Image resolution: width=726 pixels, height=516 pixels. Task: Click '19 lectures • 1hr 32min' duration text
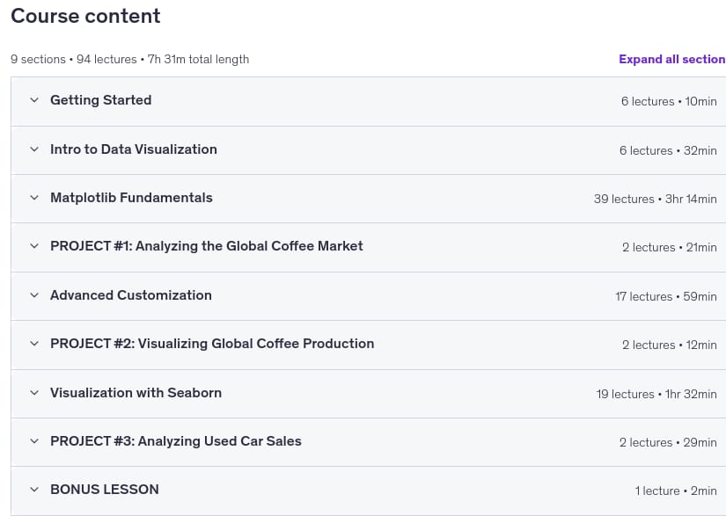click(x=656, y=394)
